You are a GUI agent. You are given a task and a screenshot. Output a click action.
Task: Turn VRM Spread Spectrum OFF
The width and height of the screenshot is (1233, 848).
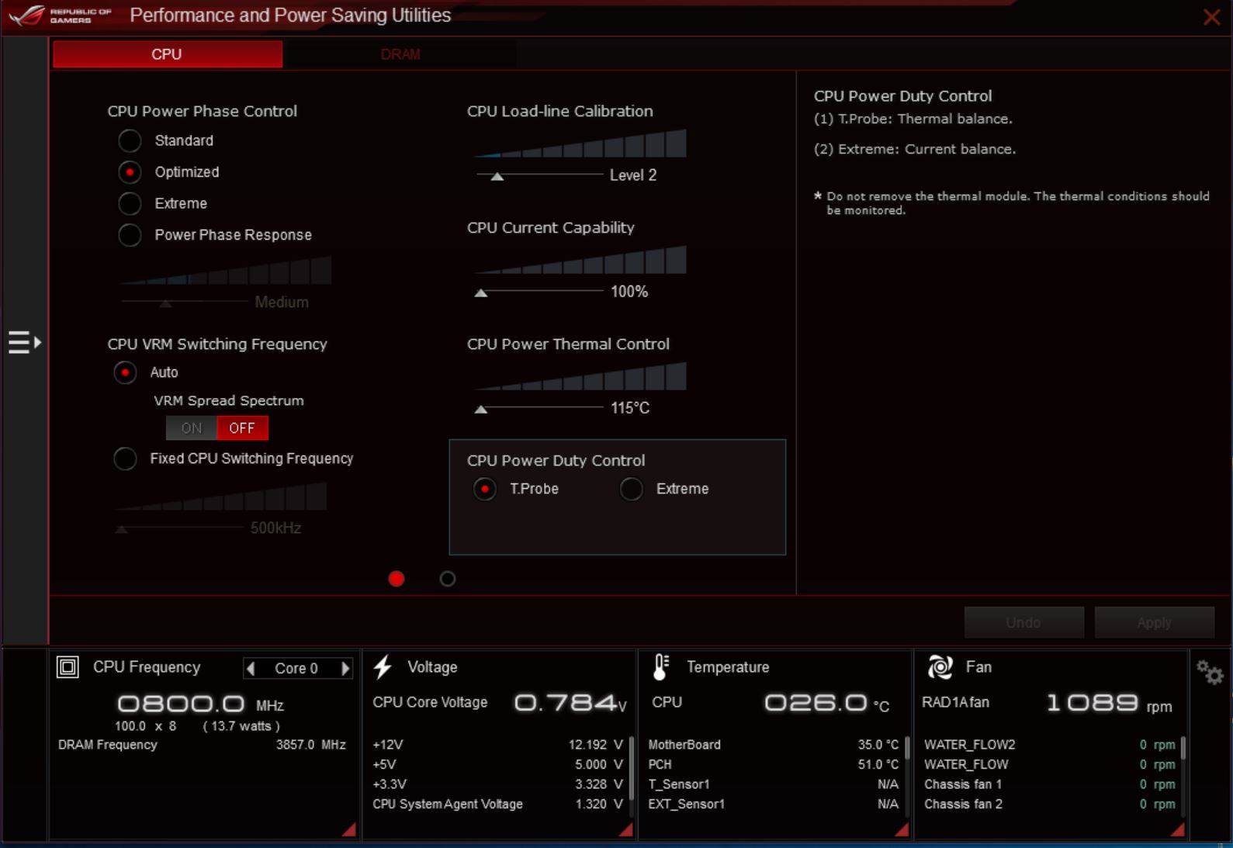coord(242,428)
